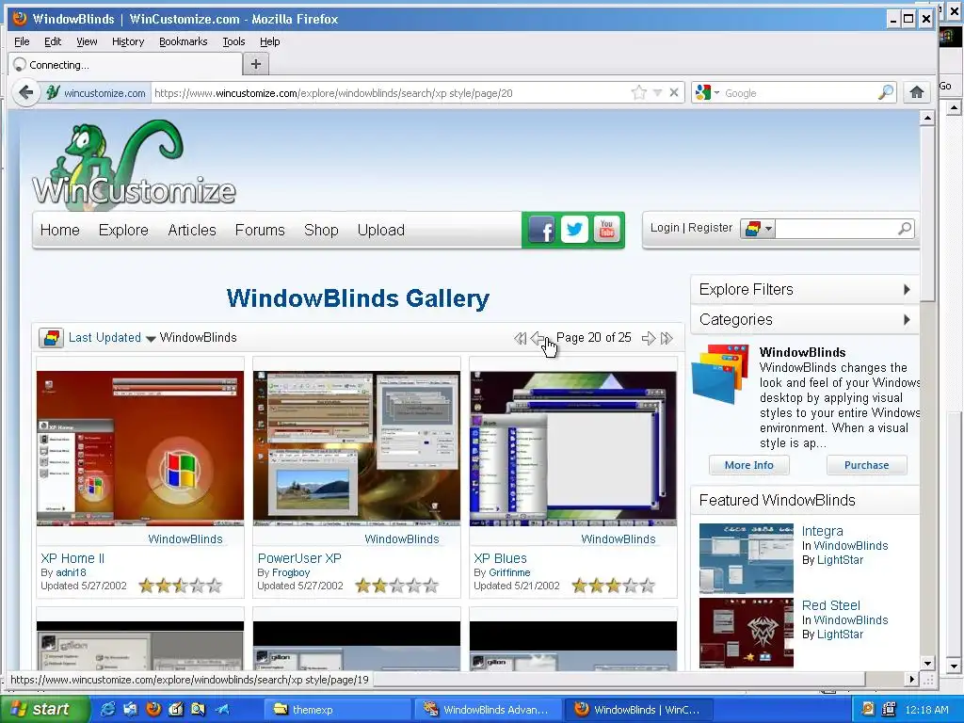Open the Shop nav link
The width and height of the screenshot is (964, 723).
point(321,230)
